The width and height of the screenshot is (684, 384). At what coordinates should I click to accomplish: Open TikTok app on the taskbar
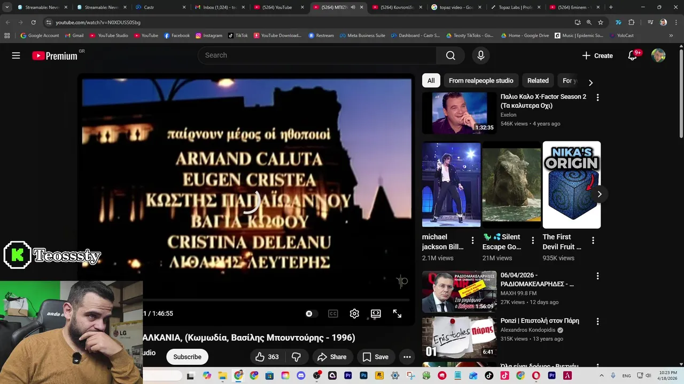489,375
